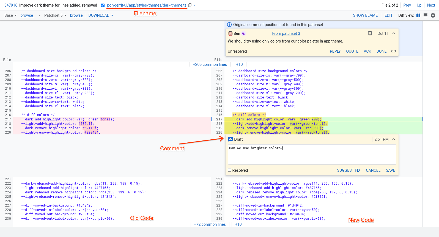This screenshot has height=237, width=439.
Task: Switch to side-by-side diff view
Action: coord(418,15)
